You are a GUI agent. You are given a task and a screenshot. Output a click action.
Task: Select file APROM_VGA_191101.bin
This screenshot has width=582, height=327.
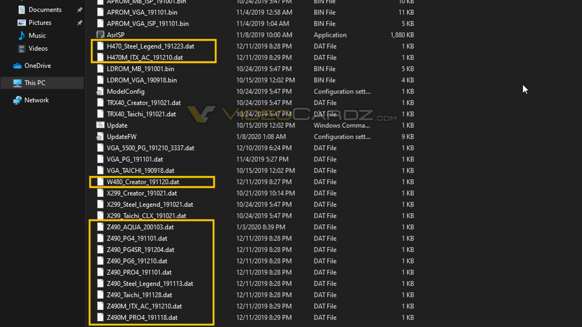[x=142, y=12]
